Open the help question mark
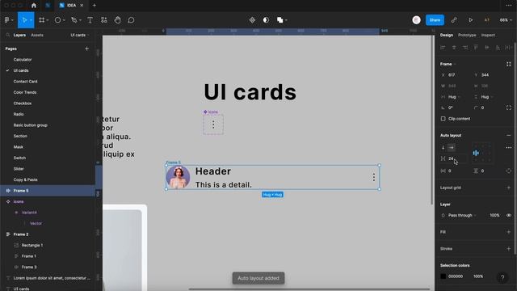517x291 pixels. coord(502,278)
